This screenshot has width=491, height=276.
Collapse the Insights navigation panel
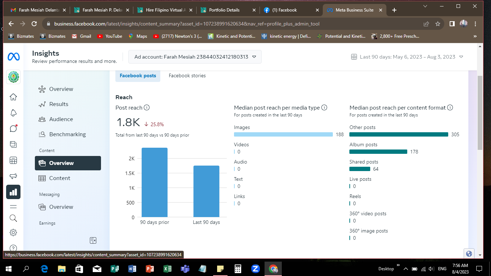tap(93, 240)
